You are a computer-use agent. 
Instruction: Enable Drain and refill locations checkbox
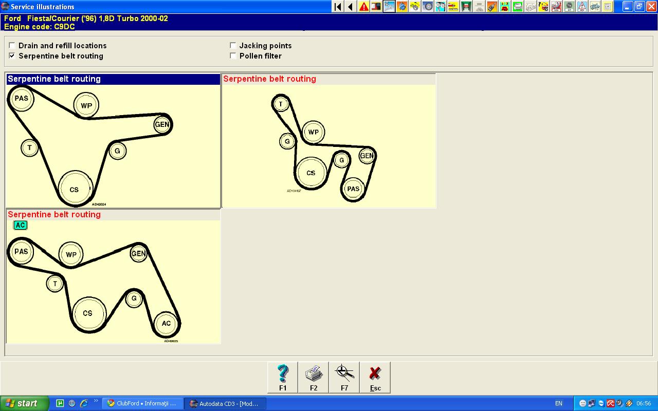pyautogui.click(x=12, y=46)
